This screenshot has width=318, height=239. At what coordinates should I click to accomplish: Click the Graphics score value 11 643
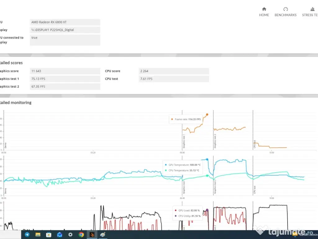pos(65,71)
